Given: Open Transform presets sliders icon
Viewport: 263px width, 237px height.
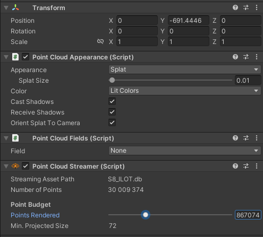Looking at the screenshot, I should pos(246,7).
